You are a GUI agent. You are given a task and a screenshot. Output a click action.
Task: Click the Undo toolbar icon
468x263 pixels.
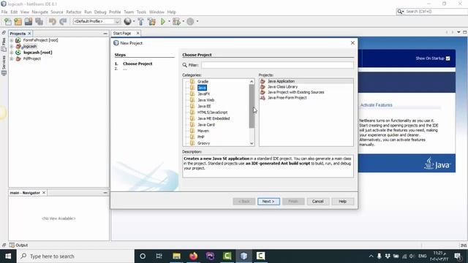click(x=53, y=21)
